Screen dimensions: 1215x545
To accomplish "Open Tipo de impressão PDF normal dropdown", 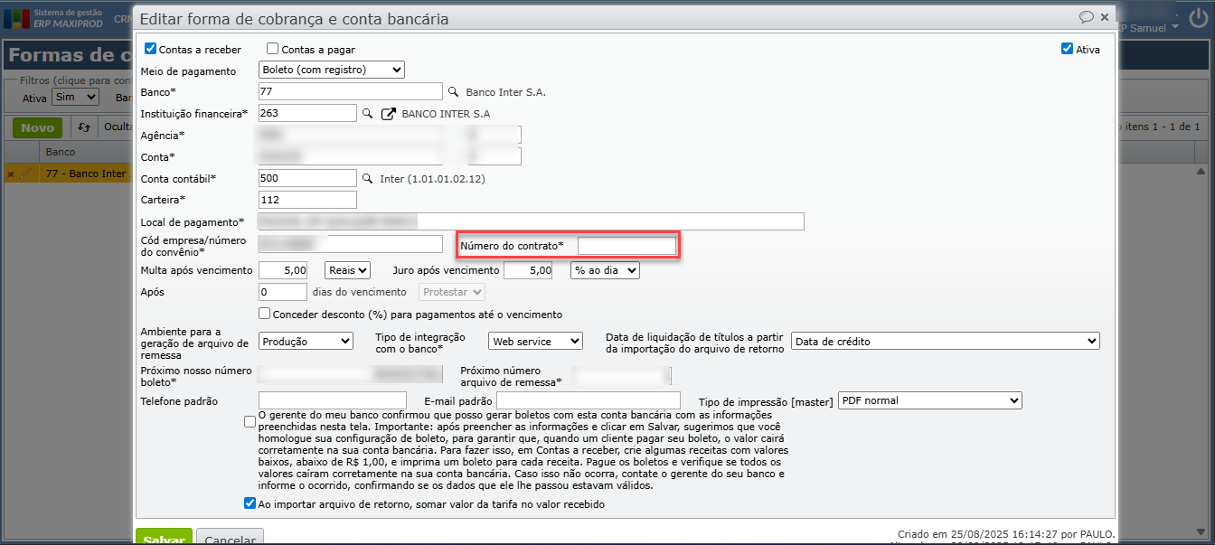I will click(x=929, y=400).
